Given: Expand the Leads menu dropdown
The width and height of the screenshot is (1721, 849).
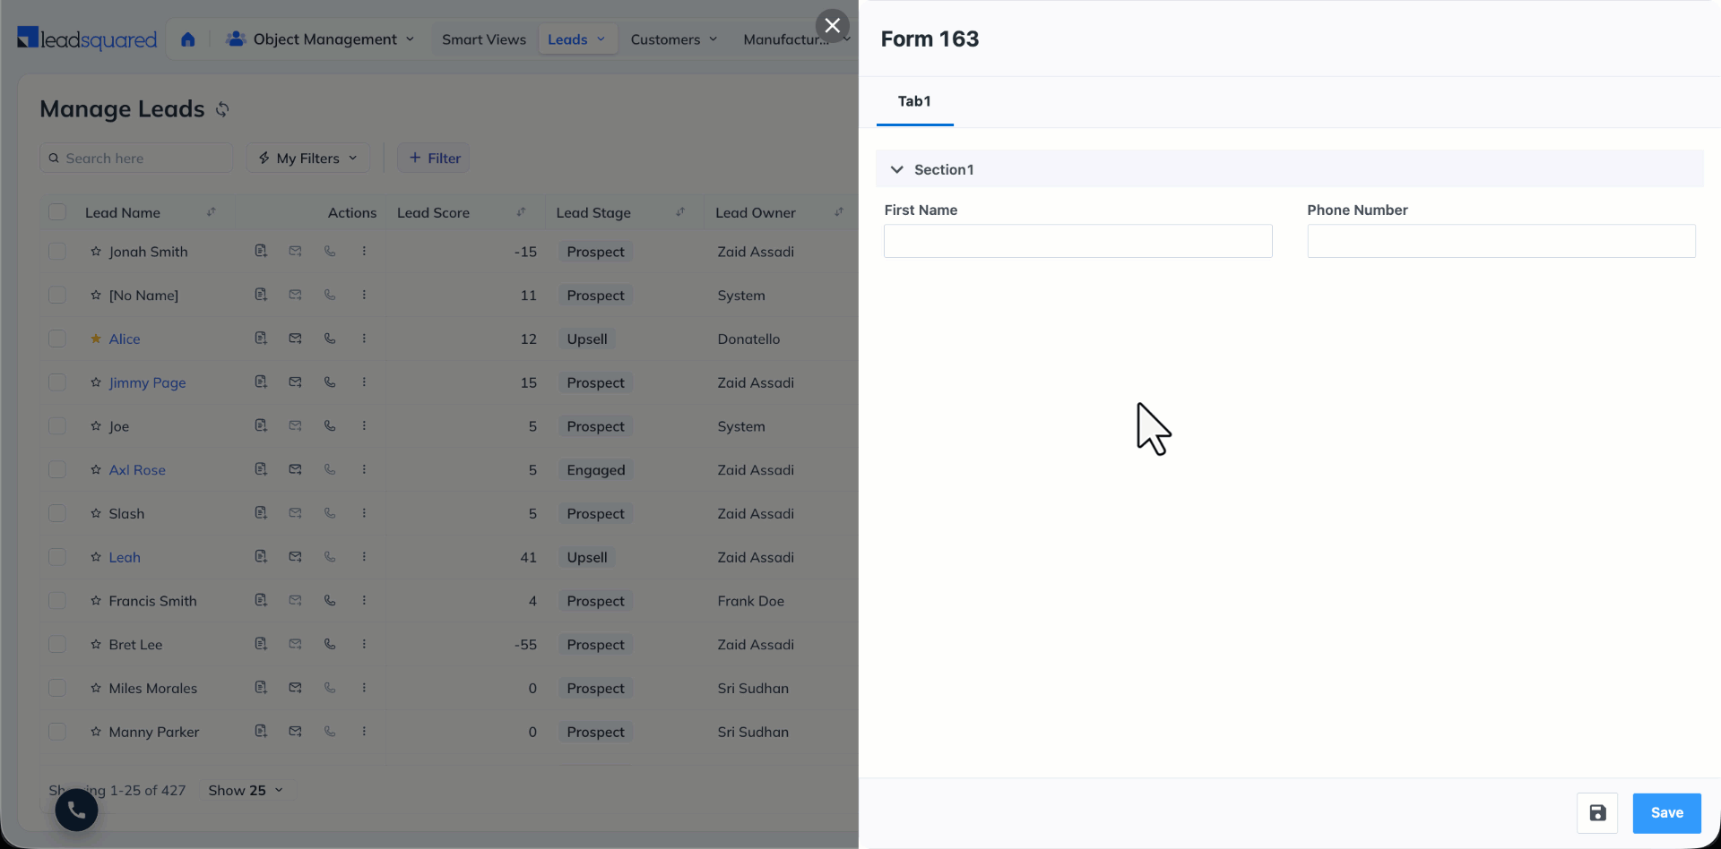Looking at the screenshot, I should coord(577,39).
